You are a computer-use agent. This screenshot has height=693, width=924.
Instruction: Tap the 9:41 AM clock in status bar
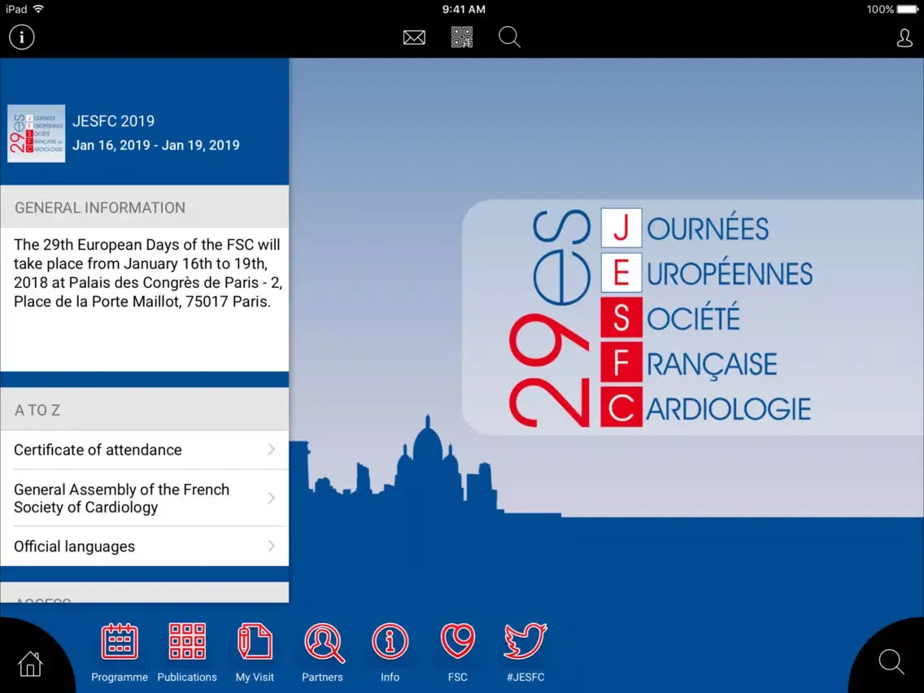pyautogui.click(x=464, y=9)
